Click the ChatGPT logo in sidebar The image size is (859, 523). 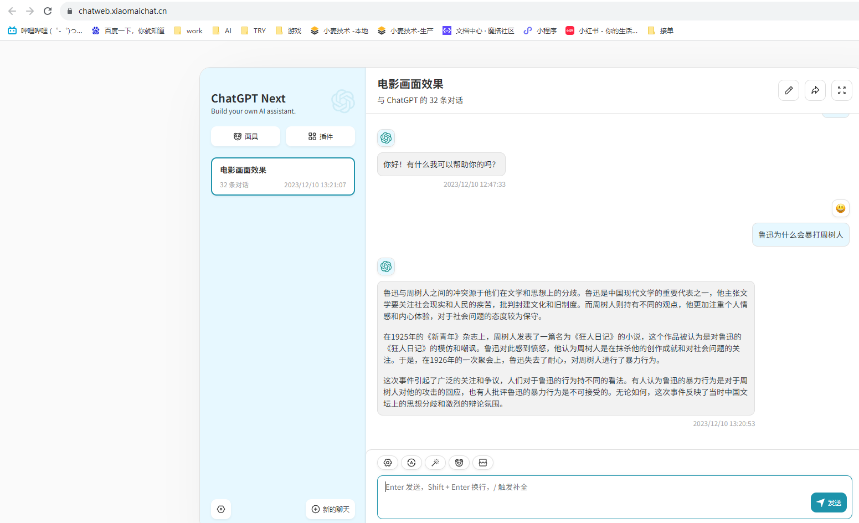343,101
